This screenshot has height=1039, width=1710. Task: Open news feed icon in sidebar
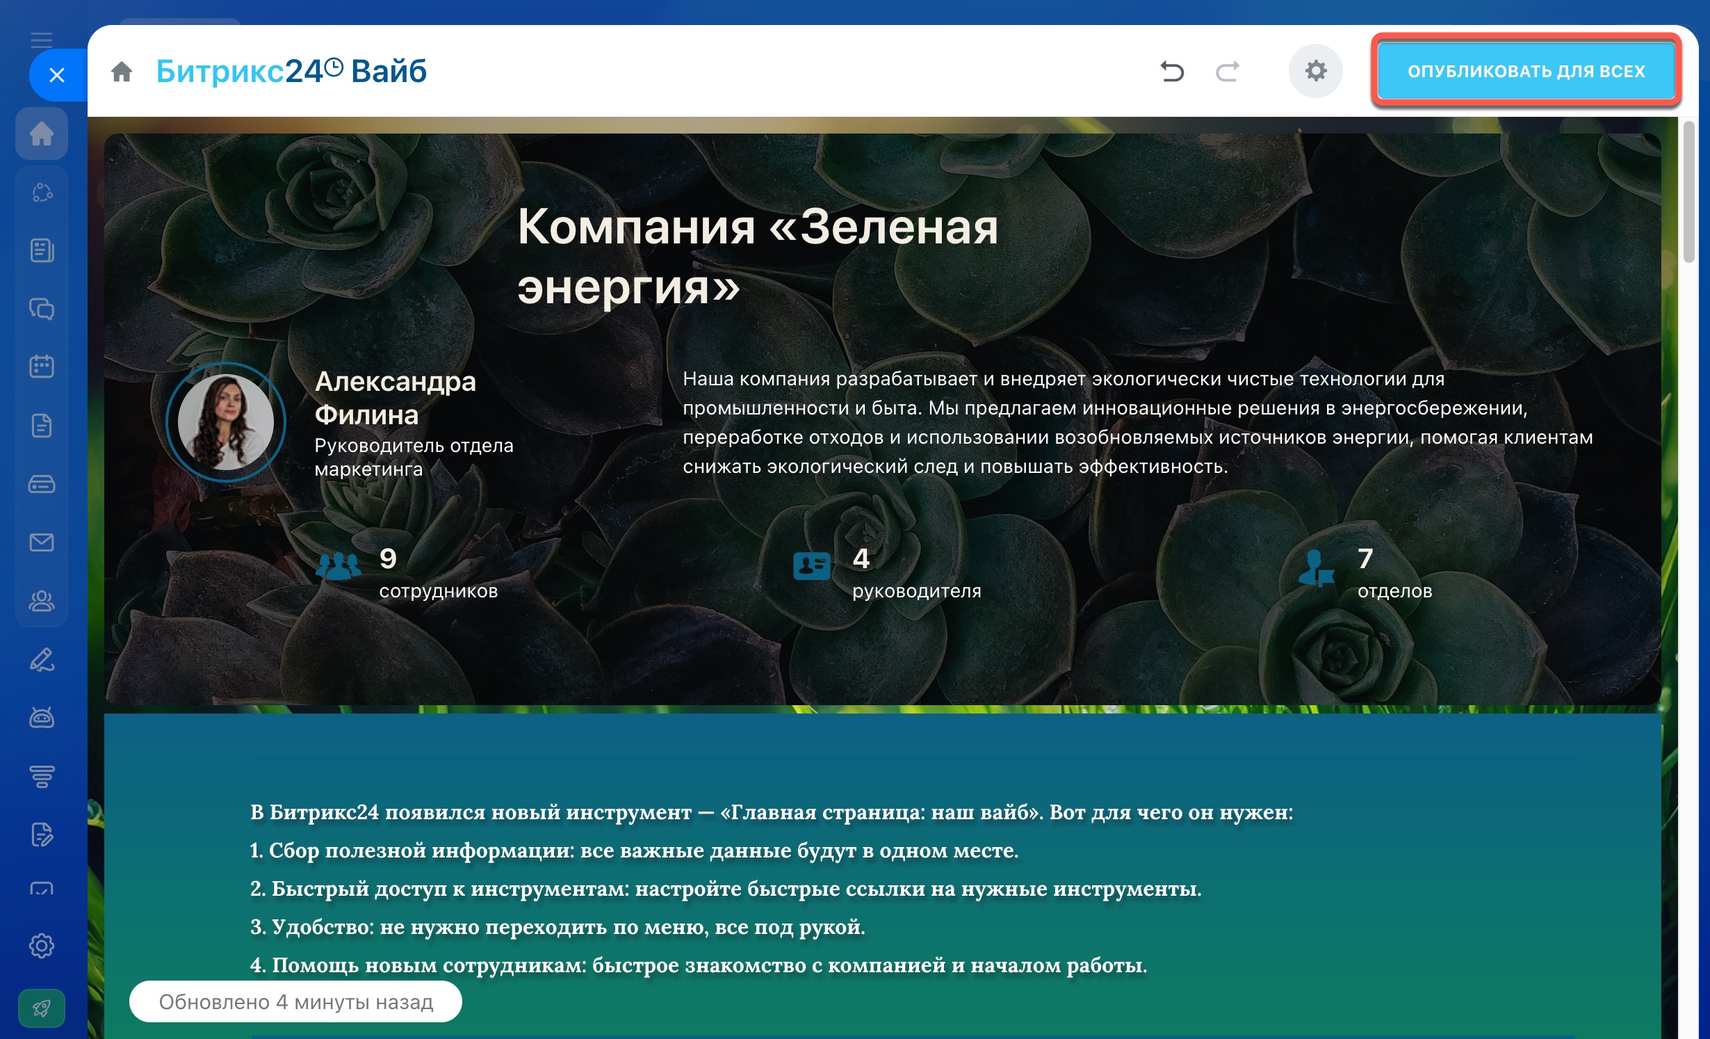42,250
